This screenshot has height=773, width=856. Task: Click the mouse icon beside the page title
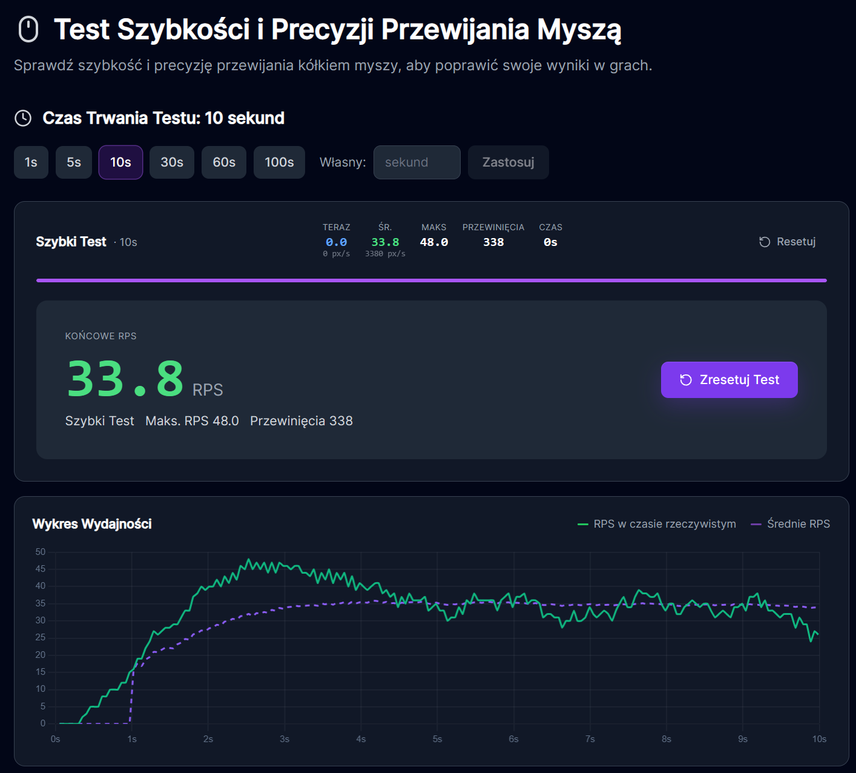click(x=28, y=30)
